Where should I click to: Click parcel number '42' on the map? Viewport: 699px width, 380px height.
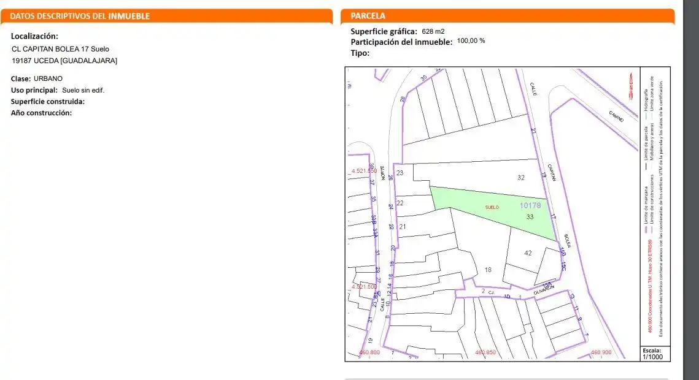coord(528,253)
